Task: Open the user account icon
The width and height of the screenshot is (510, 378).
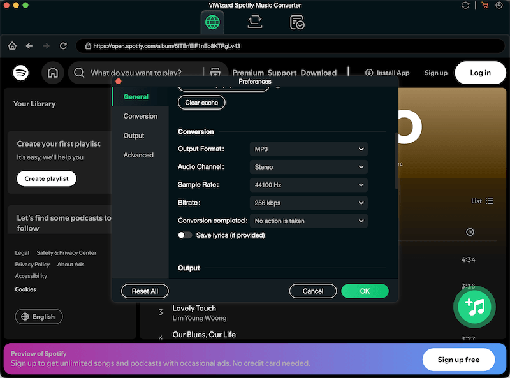Action: point(499,5)
